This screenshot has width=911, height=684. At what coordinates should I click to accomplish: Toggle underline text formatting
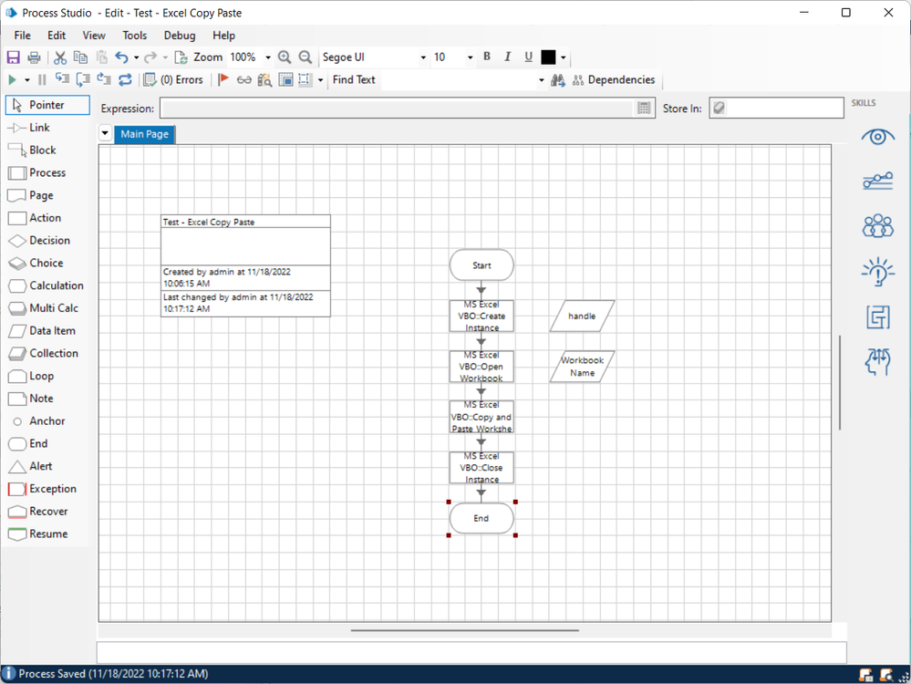tap(528, 57)
